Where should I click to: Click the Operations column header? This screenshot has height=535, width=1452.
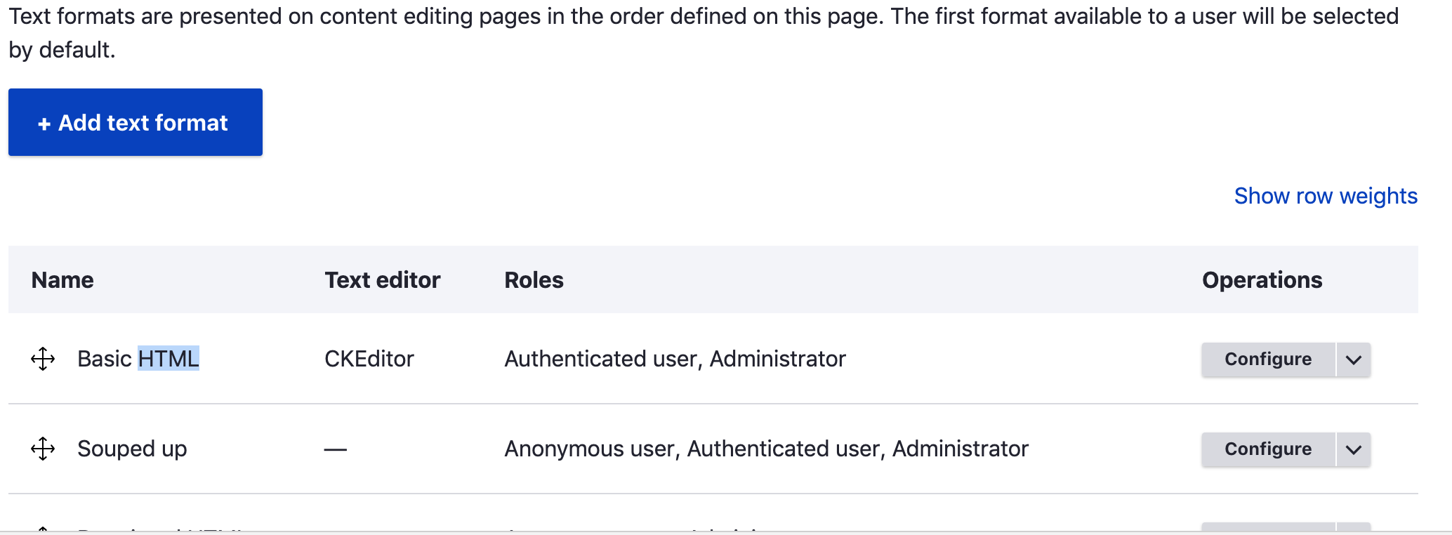tap(1262, 279)
